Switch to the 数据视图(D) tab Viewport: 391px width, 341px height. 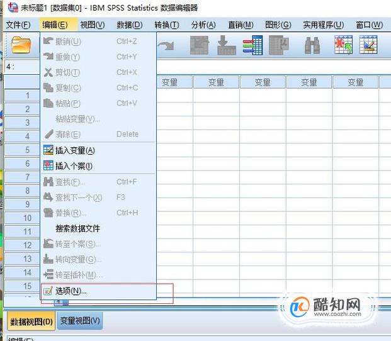coord(31,321)
